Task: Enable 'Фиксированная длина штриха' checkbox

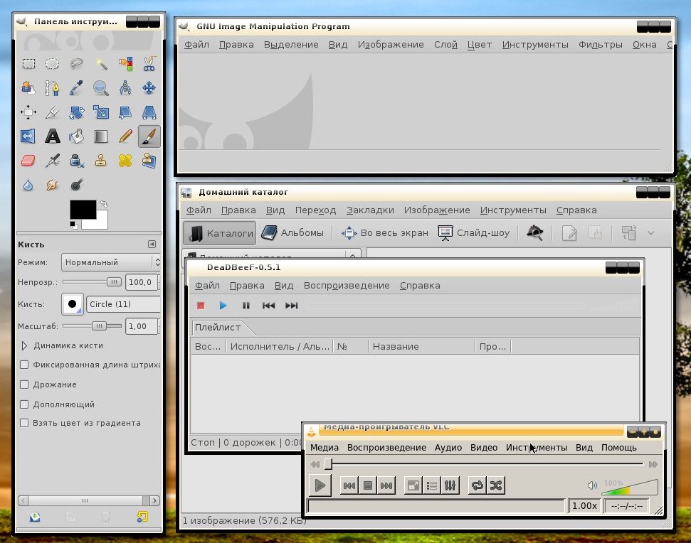Action: click(24, 365)
